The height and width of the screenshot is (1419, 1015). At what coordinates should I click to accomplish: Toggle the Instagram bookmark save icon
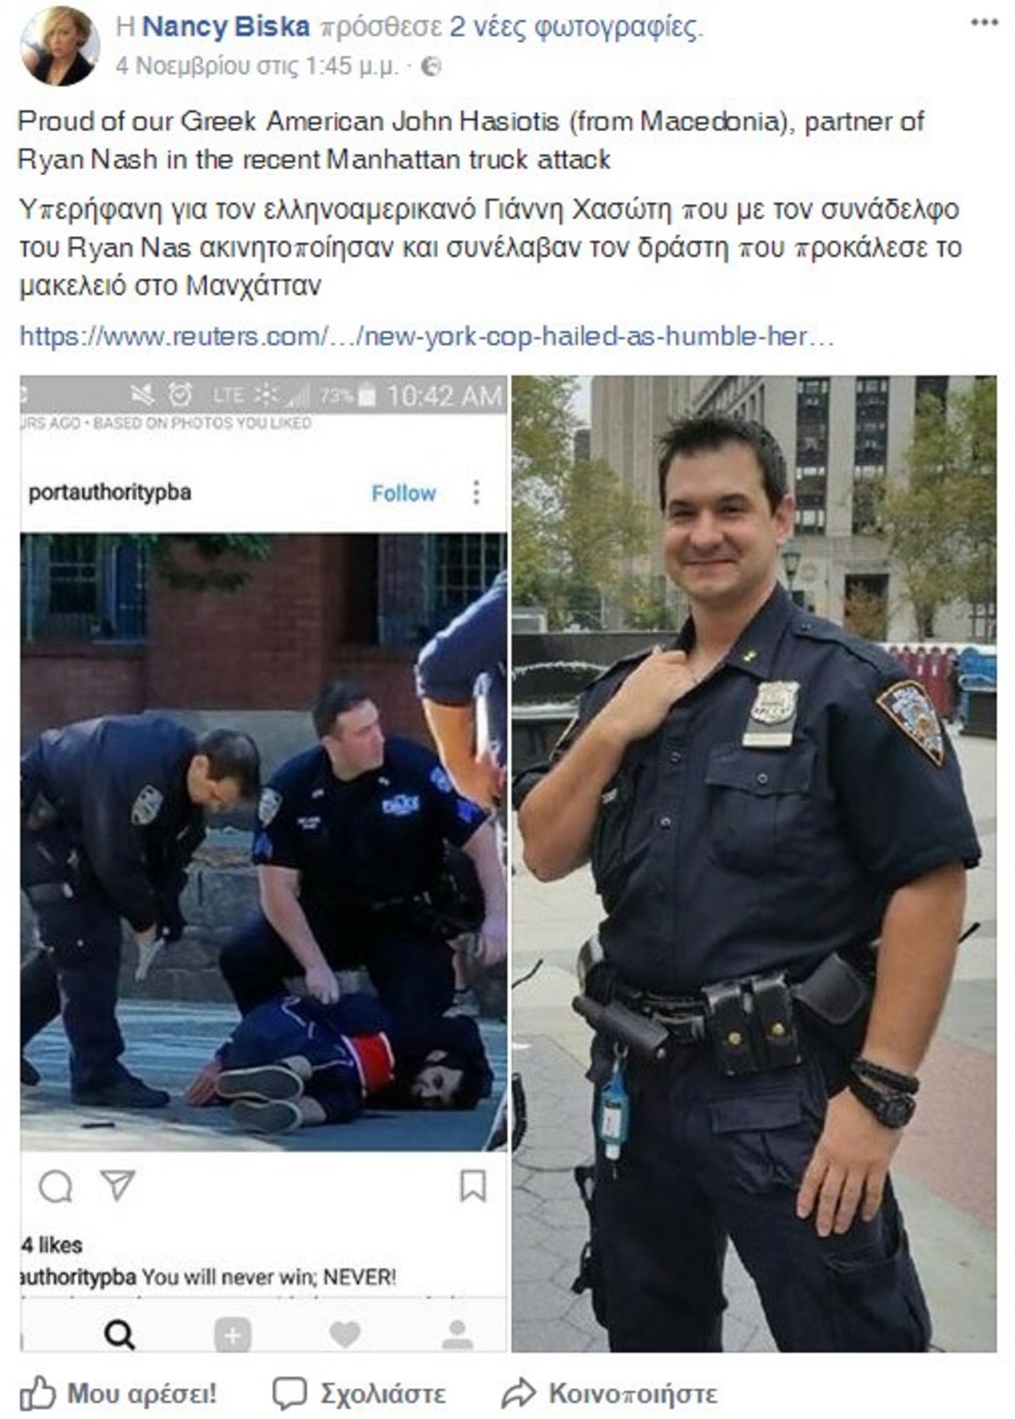pos(473,1185)
